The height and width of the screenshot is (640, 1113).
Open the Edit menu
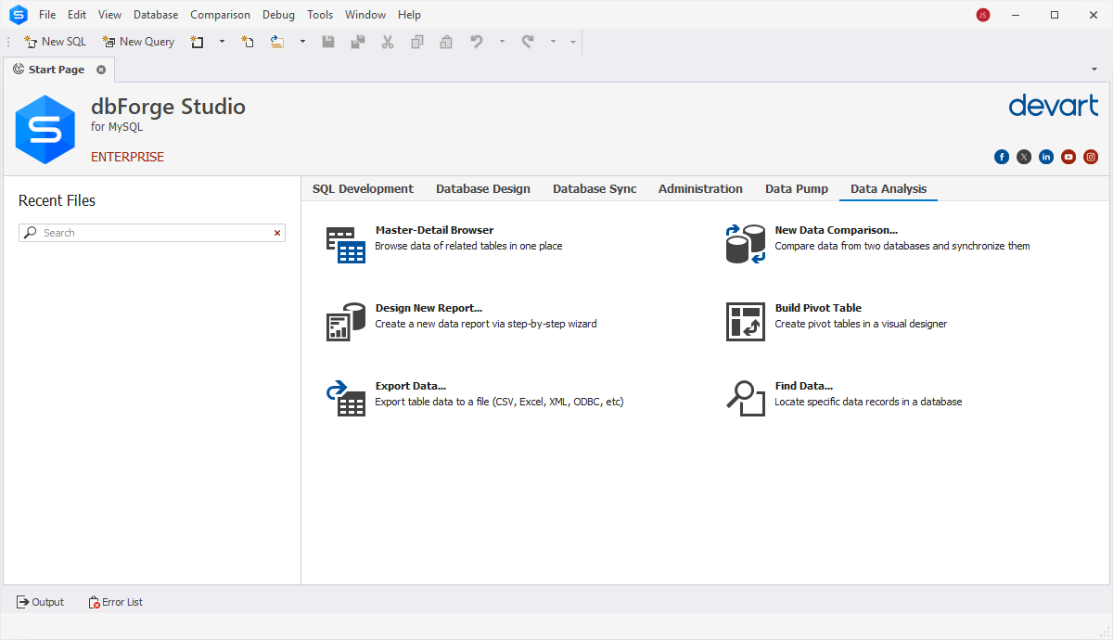coord(77,15)
